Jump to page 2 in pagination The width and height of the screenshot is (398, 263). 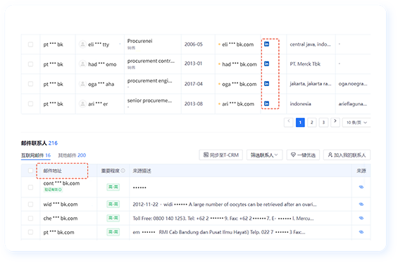(x=312, y=123)
